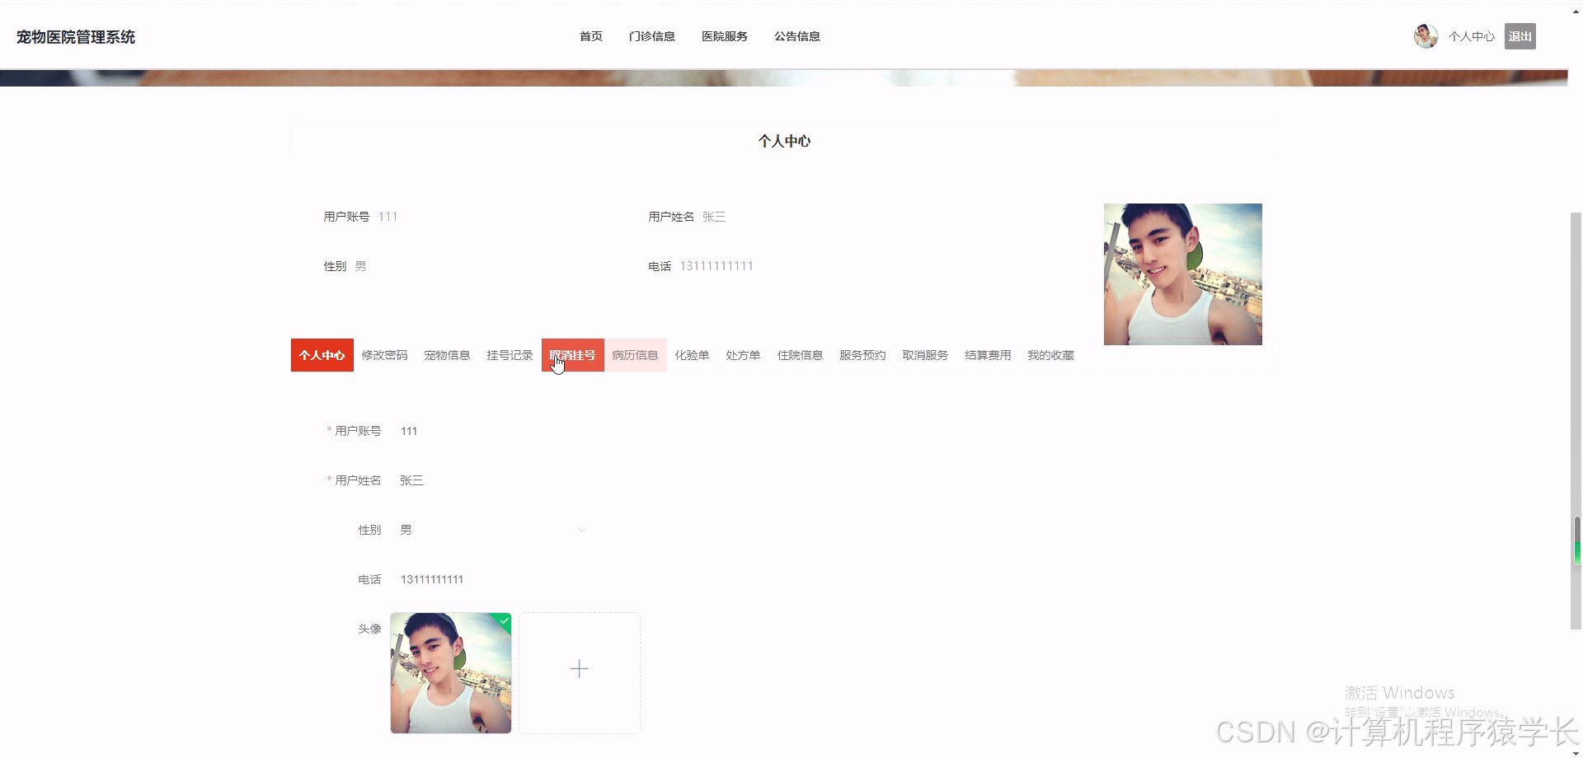The image size is (1583, 758).
Task: Open the 挂号记录 tab
Action: point(509,355)
